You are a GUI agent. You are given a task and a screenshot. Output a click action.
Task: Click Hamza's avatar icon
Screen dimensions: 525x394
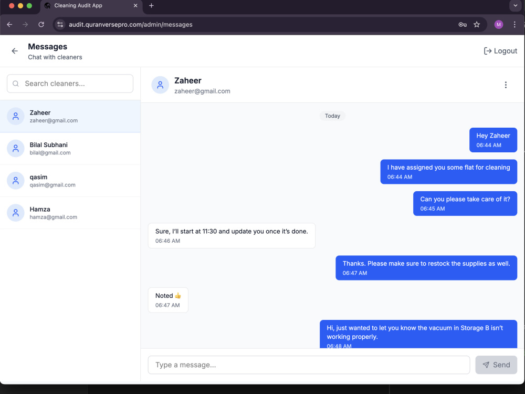16,213
